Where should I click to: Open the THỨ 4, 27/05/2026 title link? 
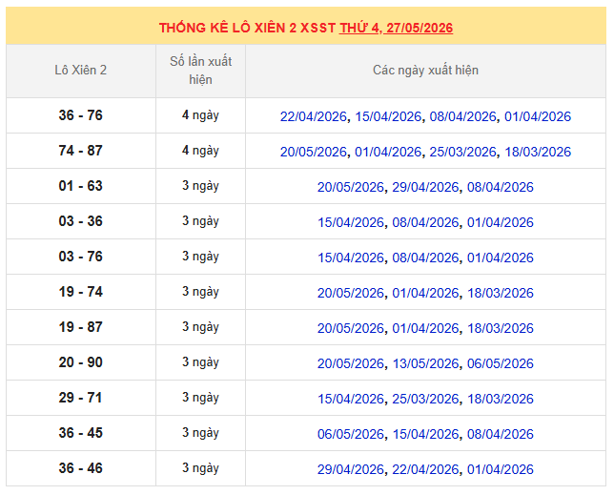[x=396, y=28]
